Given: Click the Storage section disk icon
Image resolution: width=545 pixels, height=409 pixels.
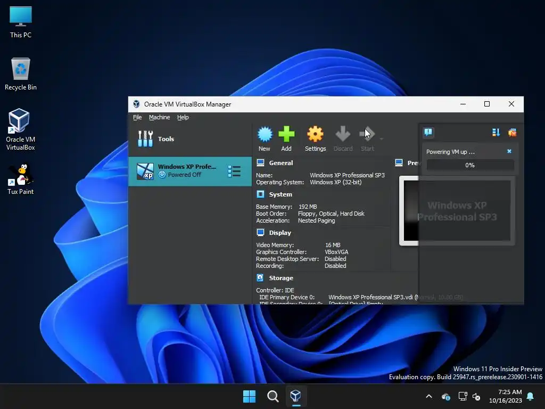Looking at the screenshot, I should 260,277.
